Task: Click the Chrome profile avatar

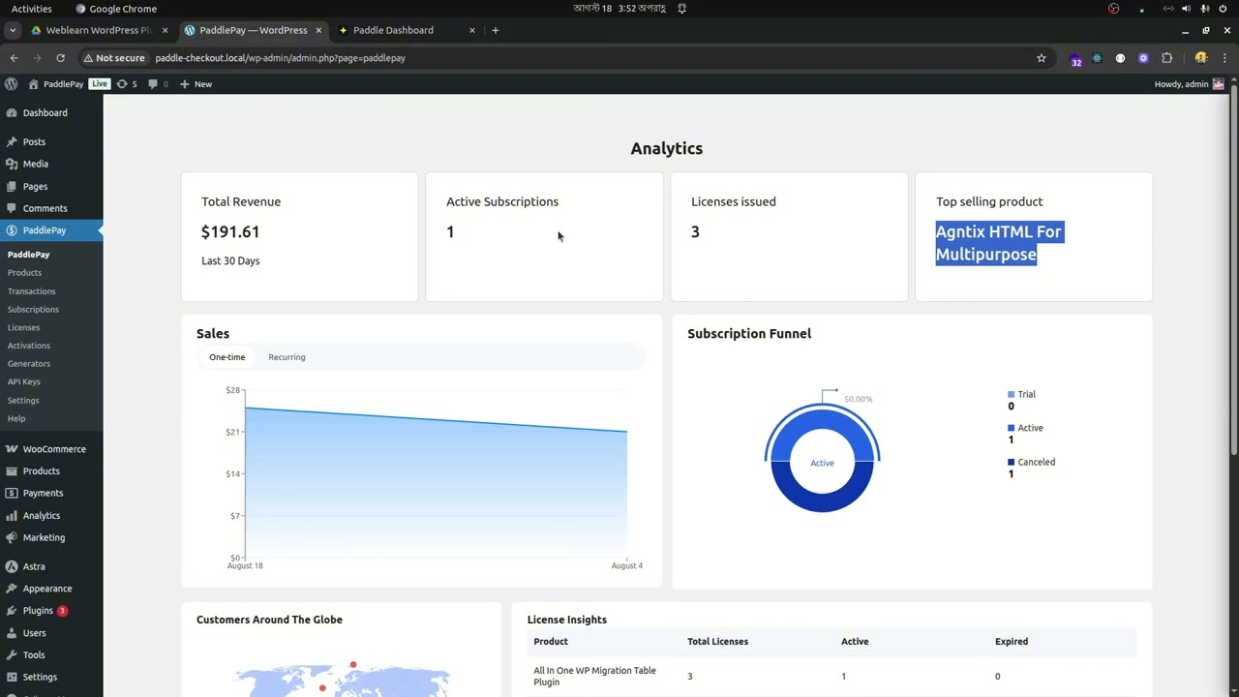Action: point(1201,58)
